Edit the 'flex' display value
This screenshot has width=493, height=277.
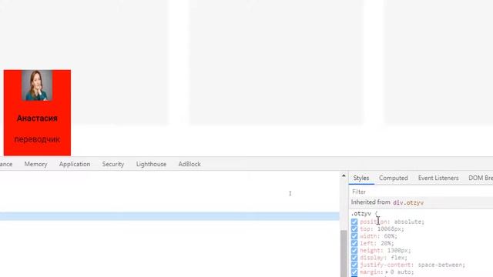[397, 258]
